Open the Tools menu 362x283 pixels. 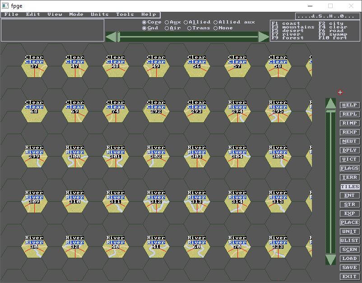[x=125, y=14]
